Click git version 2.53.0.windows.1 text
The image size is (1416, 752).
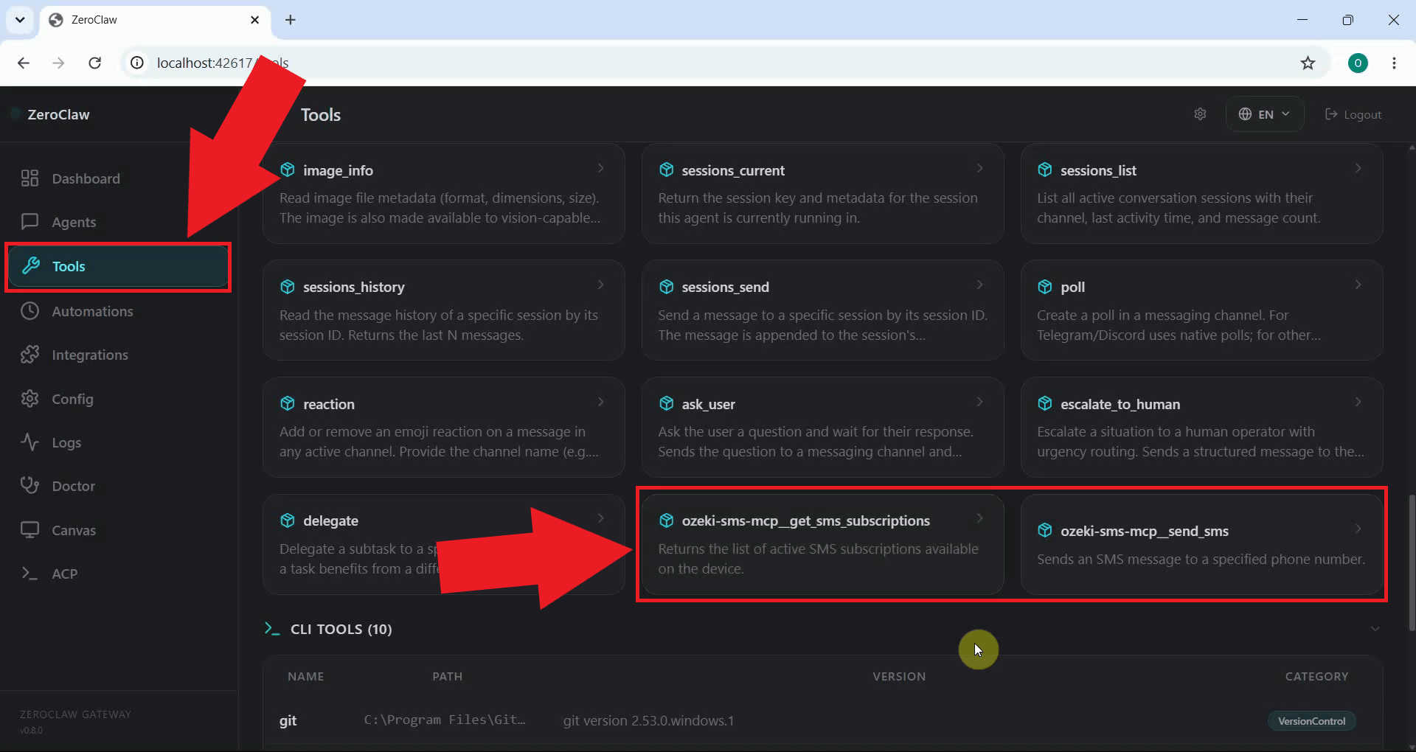coord(648,721)
